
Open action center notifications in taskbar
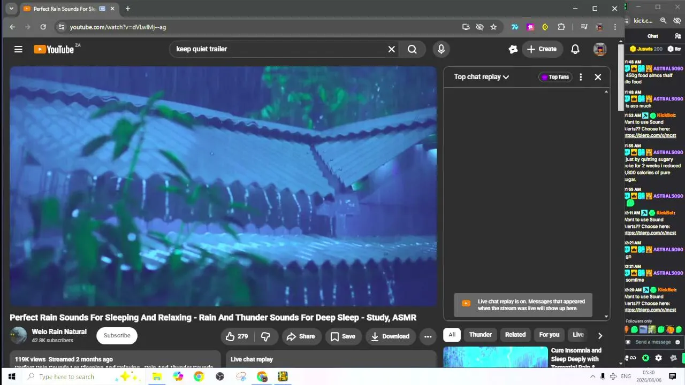[x=673, y=376]
